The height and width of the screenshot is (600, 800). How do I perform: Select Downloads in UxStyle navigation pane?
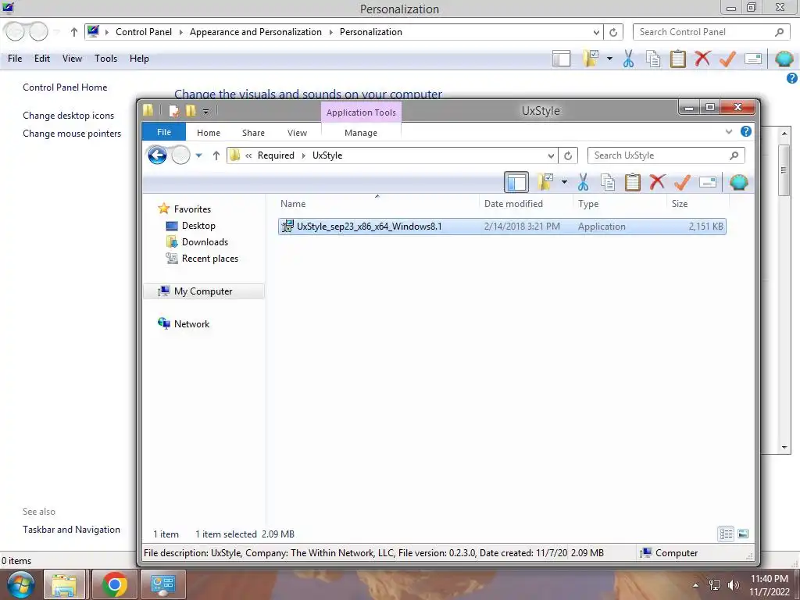[205, 242]
